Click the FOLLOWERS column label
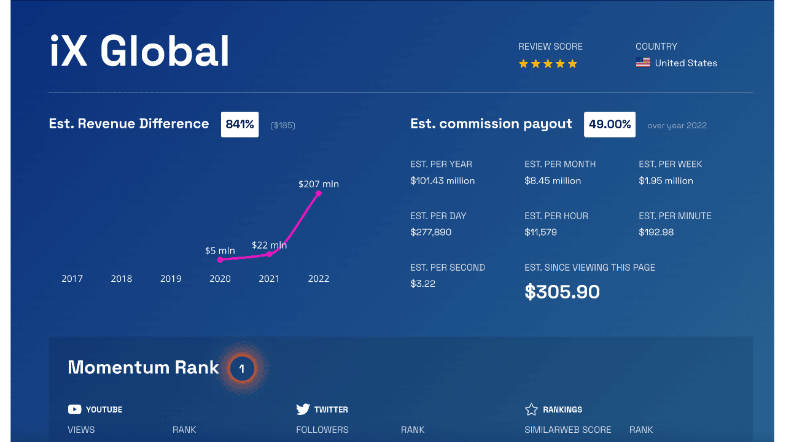This screenshot has height=442, width=786. pos(322,430)
